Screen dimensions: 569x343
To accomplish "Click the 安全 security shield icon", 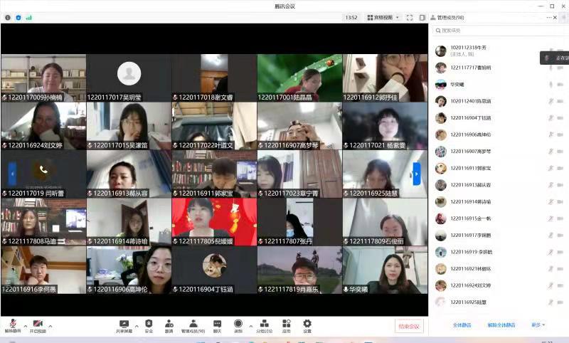I will coord(149,325).
